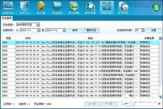Sort by the 时间 column header

pyautogui.click(x=28, y=38)
